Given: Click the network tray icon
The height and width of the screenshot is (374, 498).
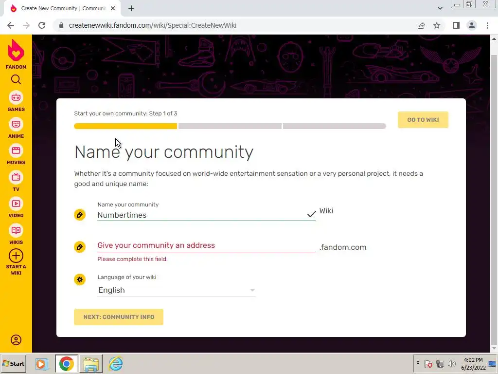Looking at the screenshot, I should point(440,363).
